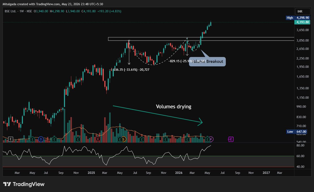This screenshot has width=314, height=192.
Task: Click the red E earnings marker
Action: (98, 139)
